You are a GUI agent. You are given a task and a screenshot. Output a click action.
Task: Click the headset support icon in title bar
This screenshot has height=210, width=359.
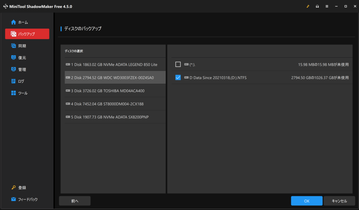point(317,6)
